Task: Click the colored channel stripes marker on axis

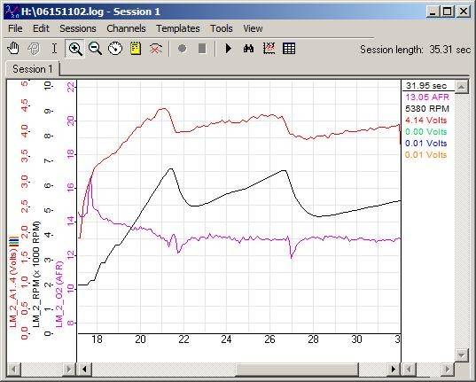Action: [13, 241]
